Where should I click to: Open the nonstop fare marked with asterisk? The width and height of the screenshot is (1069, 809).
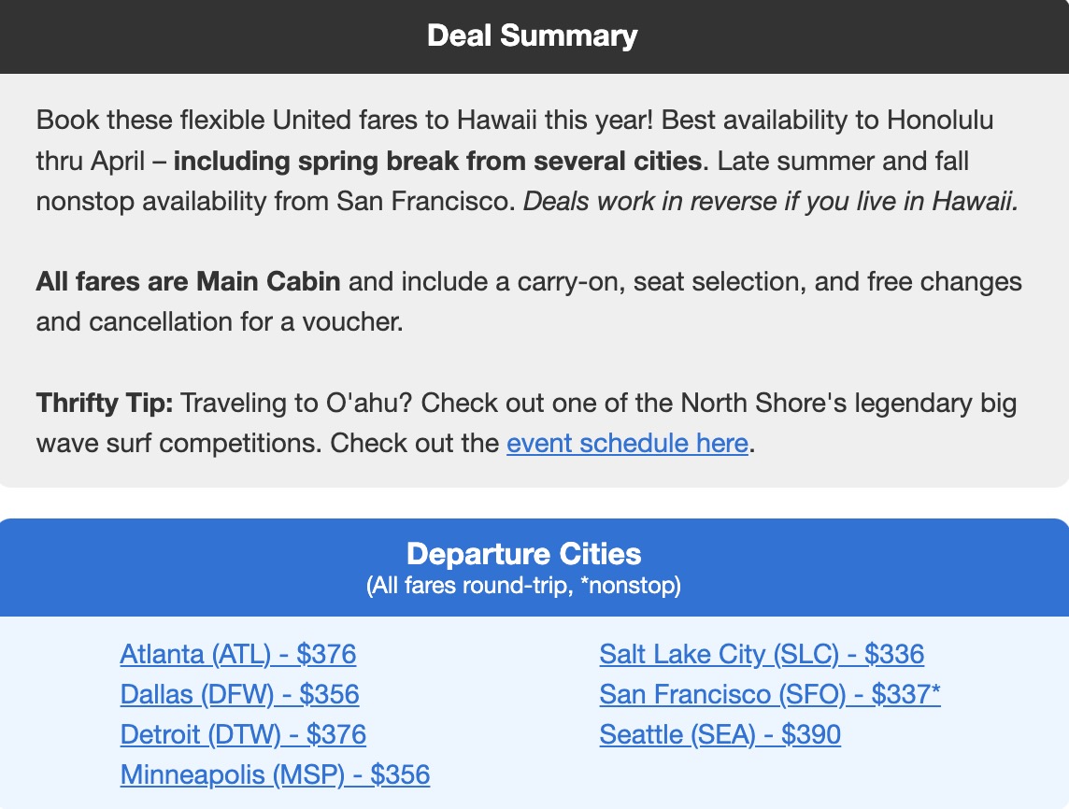(770, 694)
